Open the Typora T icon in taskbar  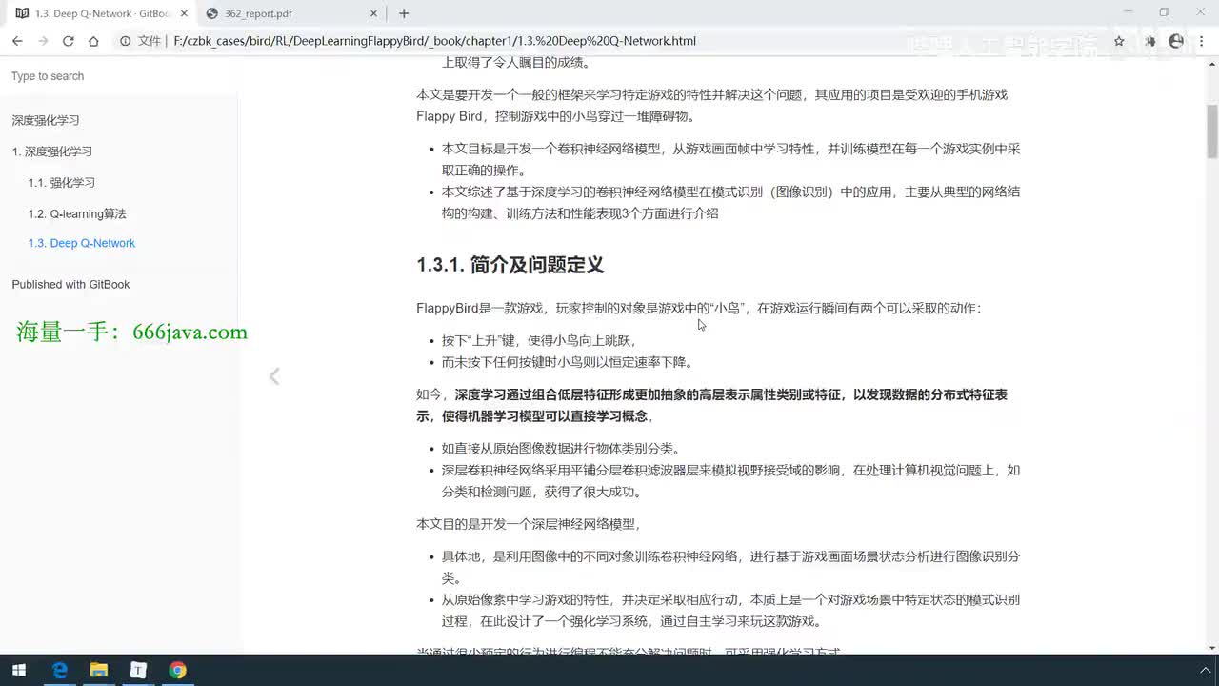[138, 670]
